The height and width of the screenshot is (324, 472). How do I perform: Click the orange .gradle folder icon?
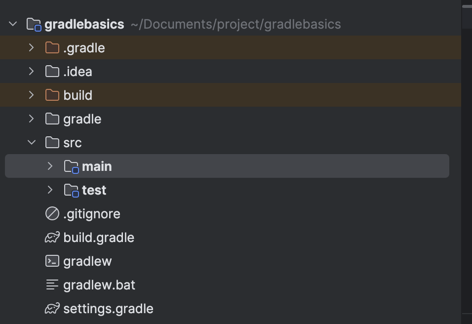[52, 48]
